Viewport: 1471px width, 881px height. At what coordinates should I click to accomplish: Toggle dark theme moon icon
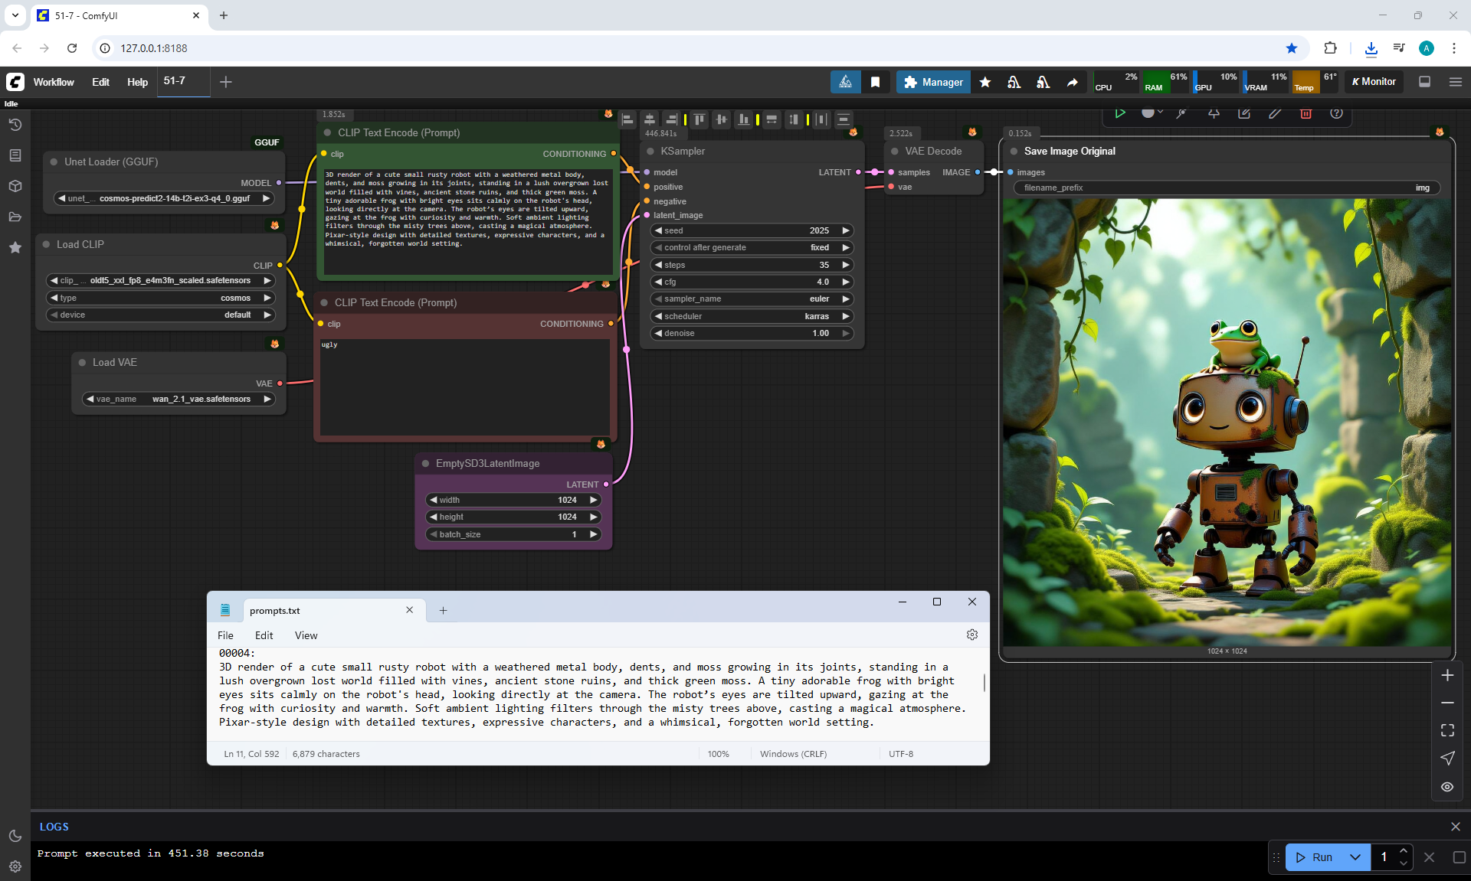pyautogui.click(x=15, y=836)
